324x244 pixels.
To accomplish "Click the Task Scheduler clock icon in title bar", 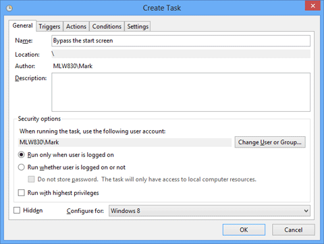I will 9,8.
